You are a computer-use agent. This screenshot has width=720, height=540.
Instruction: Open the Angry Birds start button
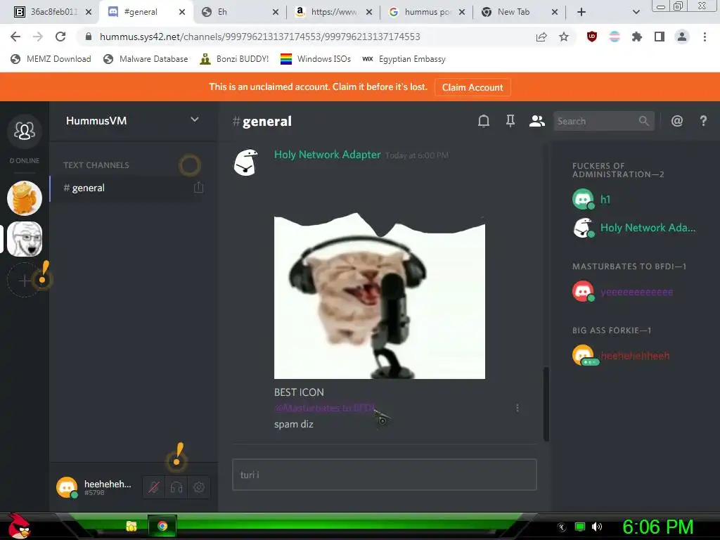pos(19,526)
